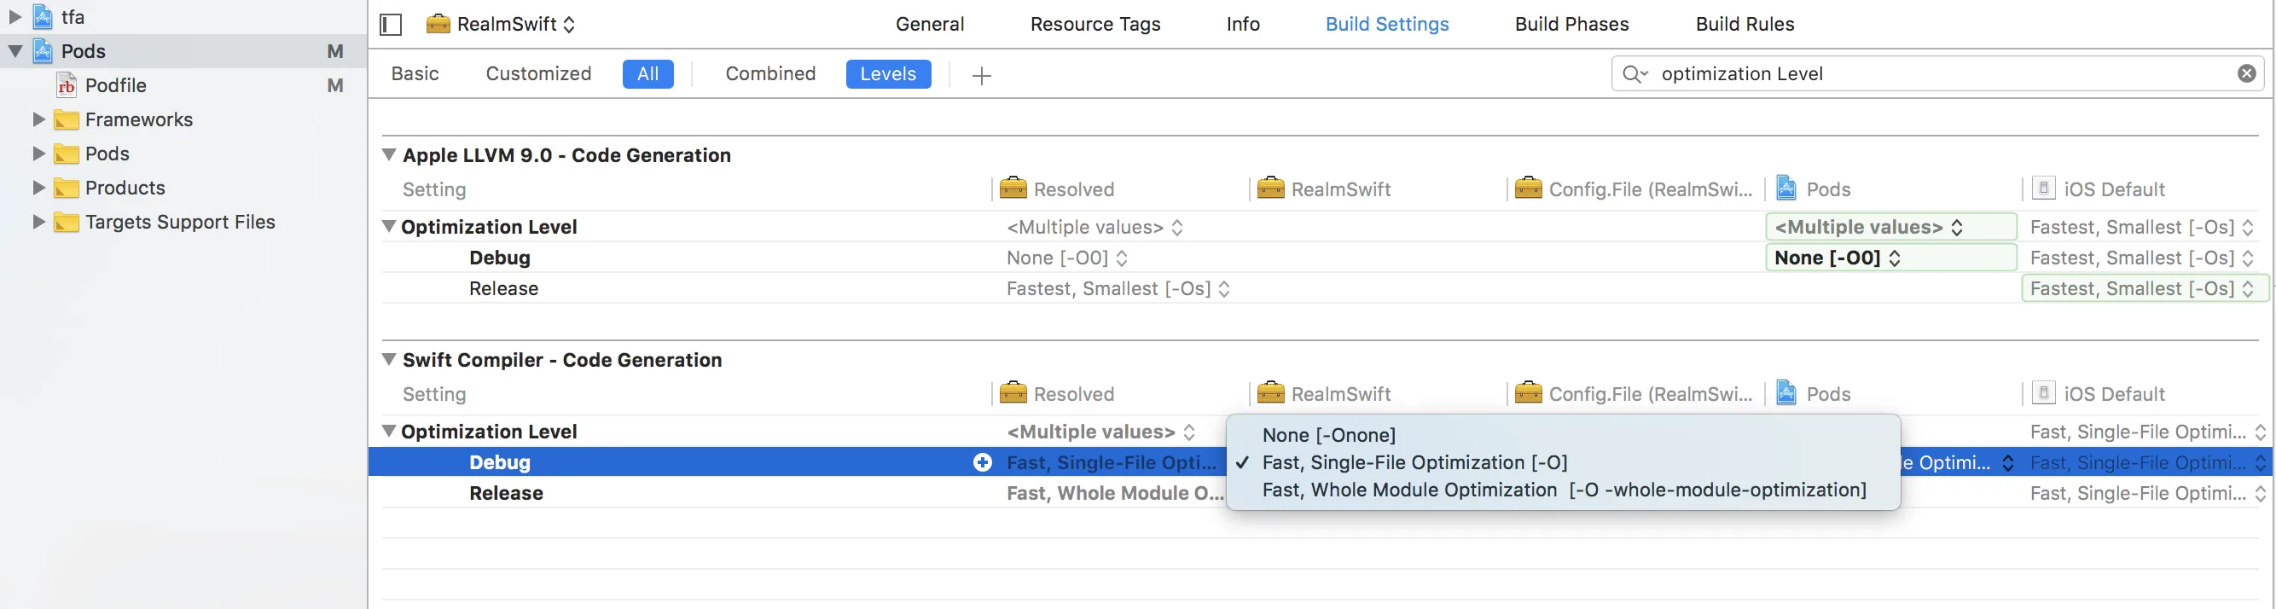Switch the filter to Levels view
Image resolution: width=2276 pixels, height=609 pixels.
[x=887, y=74]
